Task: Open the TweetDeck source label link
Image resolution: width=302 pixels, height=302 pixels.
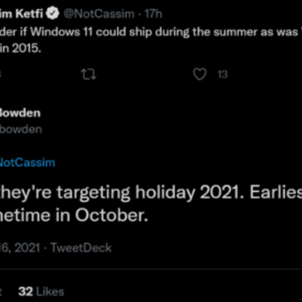Action: tap(81, 248)
